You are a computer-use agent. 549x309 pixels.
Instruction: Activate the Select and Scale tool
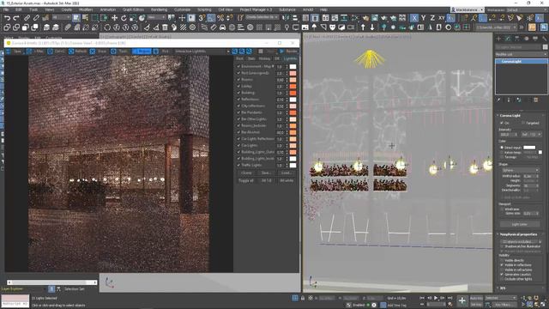(133, 17)
